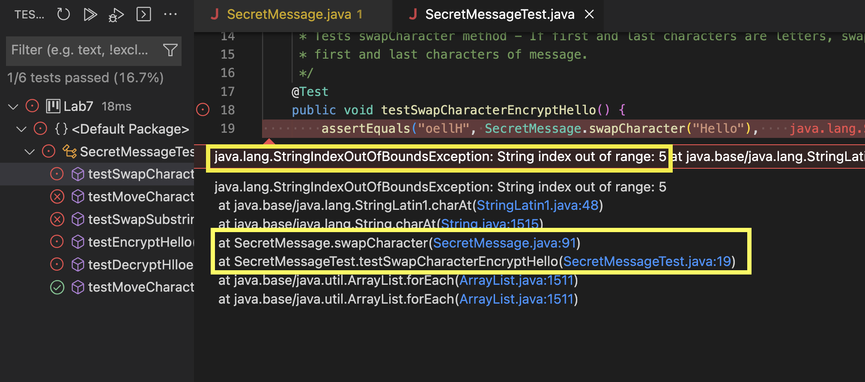Viewport: 865px width, 382px height.
Task: Click the filter funnel icon
Action: [170, 50]
